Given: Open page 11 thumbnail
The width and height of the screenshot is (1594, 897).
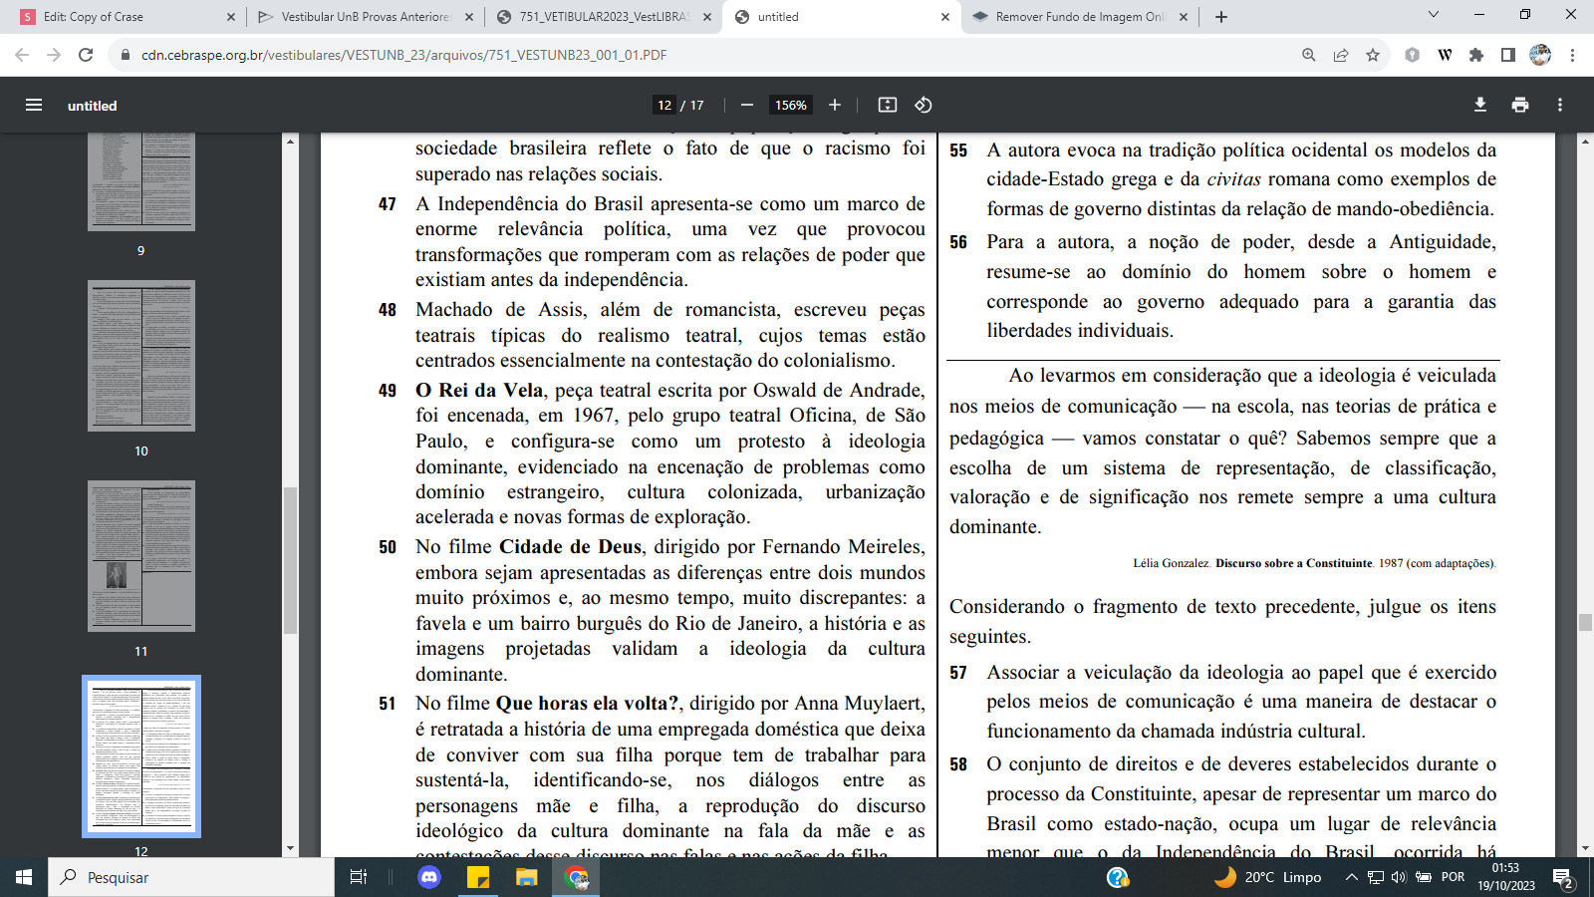Looking at the screenshot, I should click(141, 556).
